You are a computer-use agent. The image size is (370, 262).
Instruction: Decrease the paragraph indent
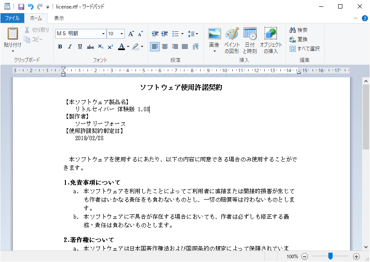155,34
